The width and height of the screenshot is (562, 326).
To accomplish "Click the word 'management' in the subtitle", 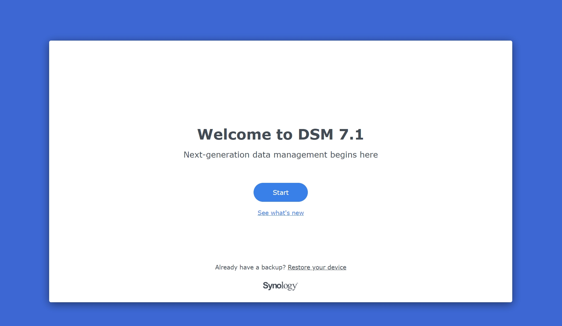I will pyautogui.click(x=300, y=155).
